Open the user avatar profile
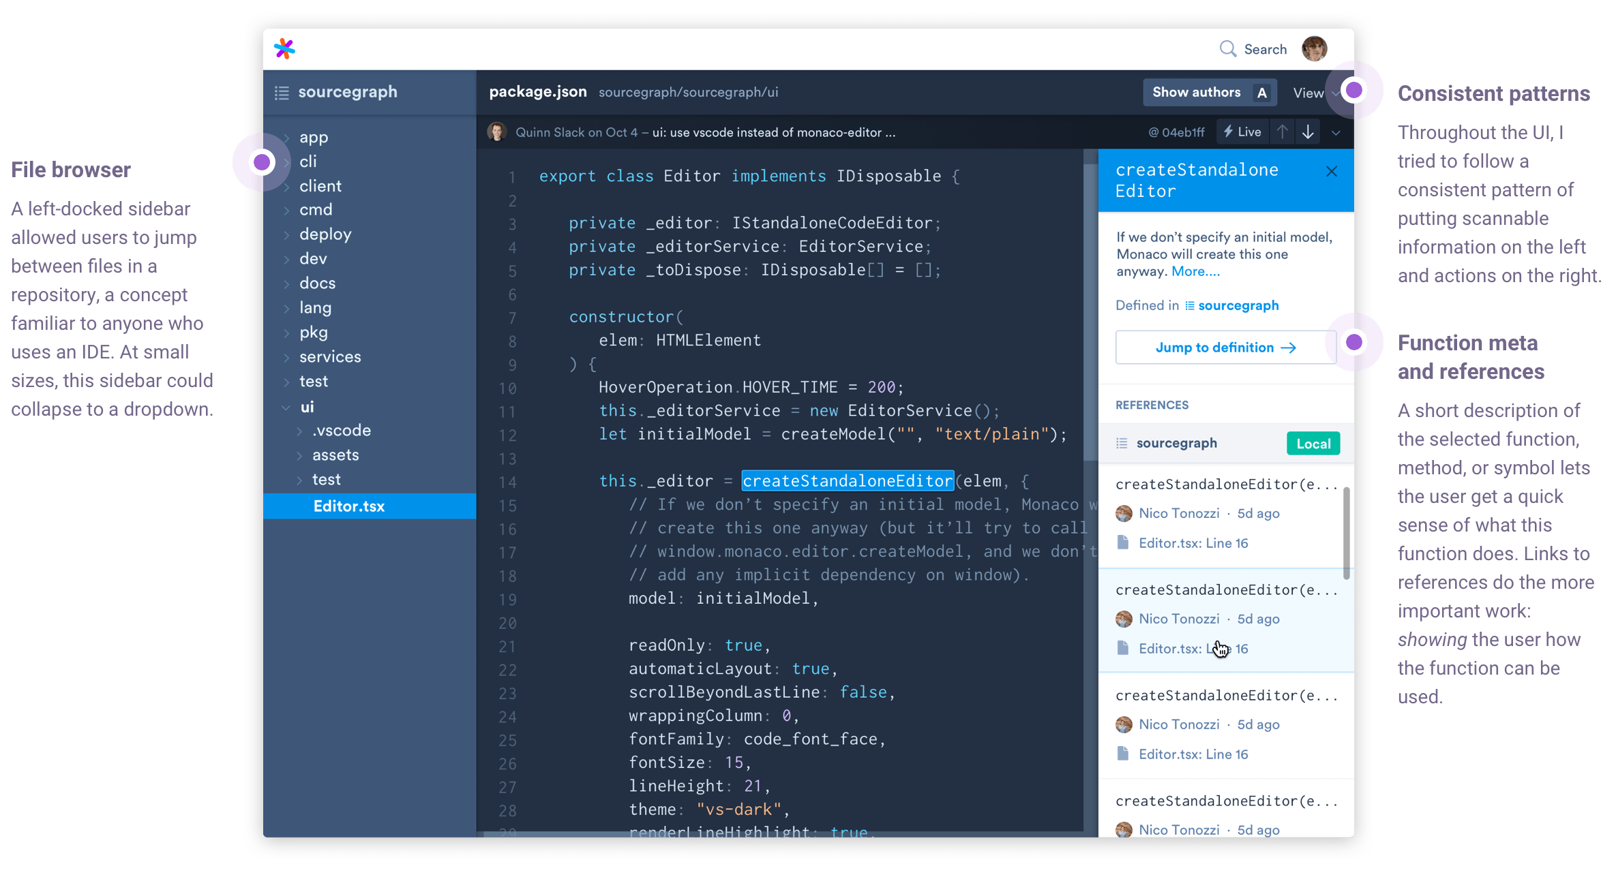Image resolution: width=1616 pixels, height=875 pixels. pos(1314,49)
